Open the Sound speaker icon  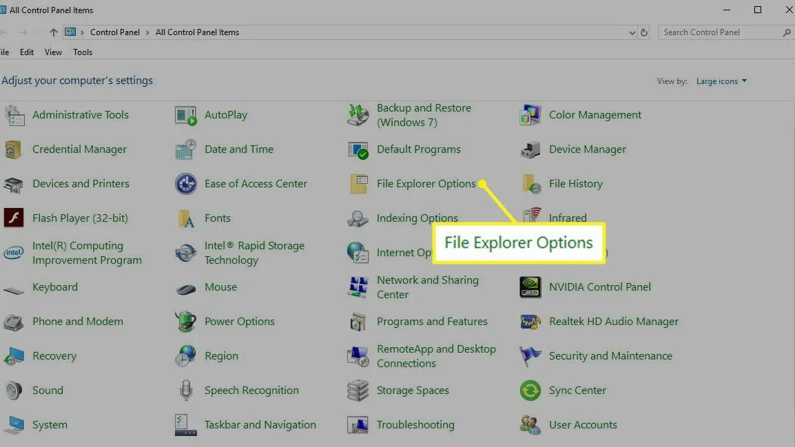[14, 391]
